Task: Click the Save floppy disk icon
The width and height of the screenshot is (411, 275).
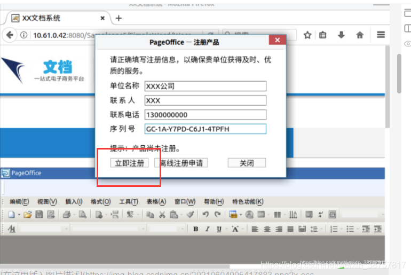Action: click(x=39, y=215)
